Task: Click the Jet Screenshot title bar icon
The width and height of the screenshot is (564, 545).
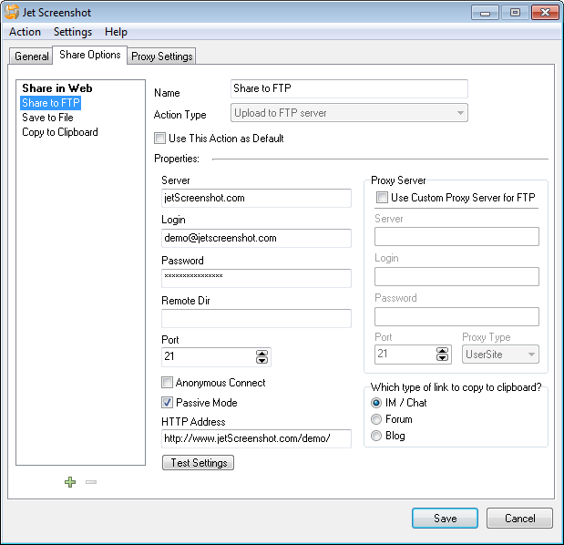Action: [12, 13]
